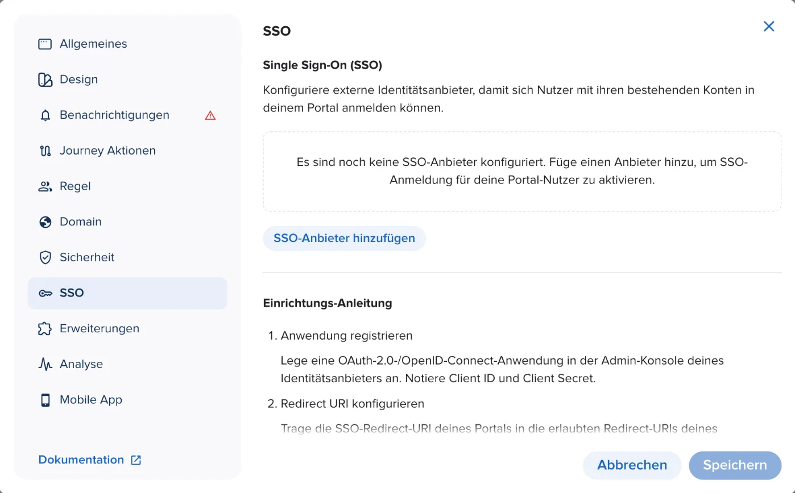This screenshot has width=795, height=493.
Task: Cancel with the Abbrechen button
Action: point(632,465)
